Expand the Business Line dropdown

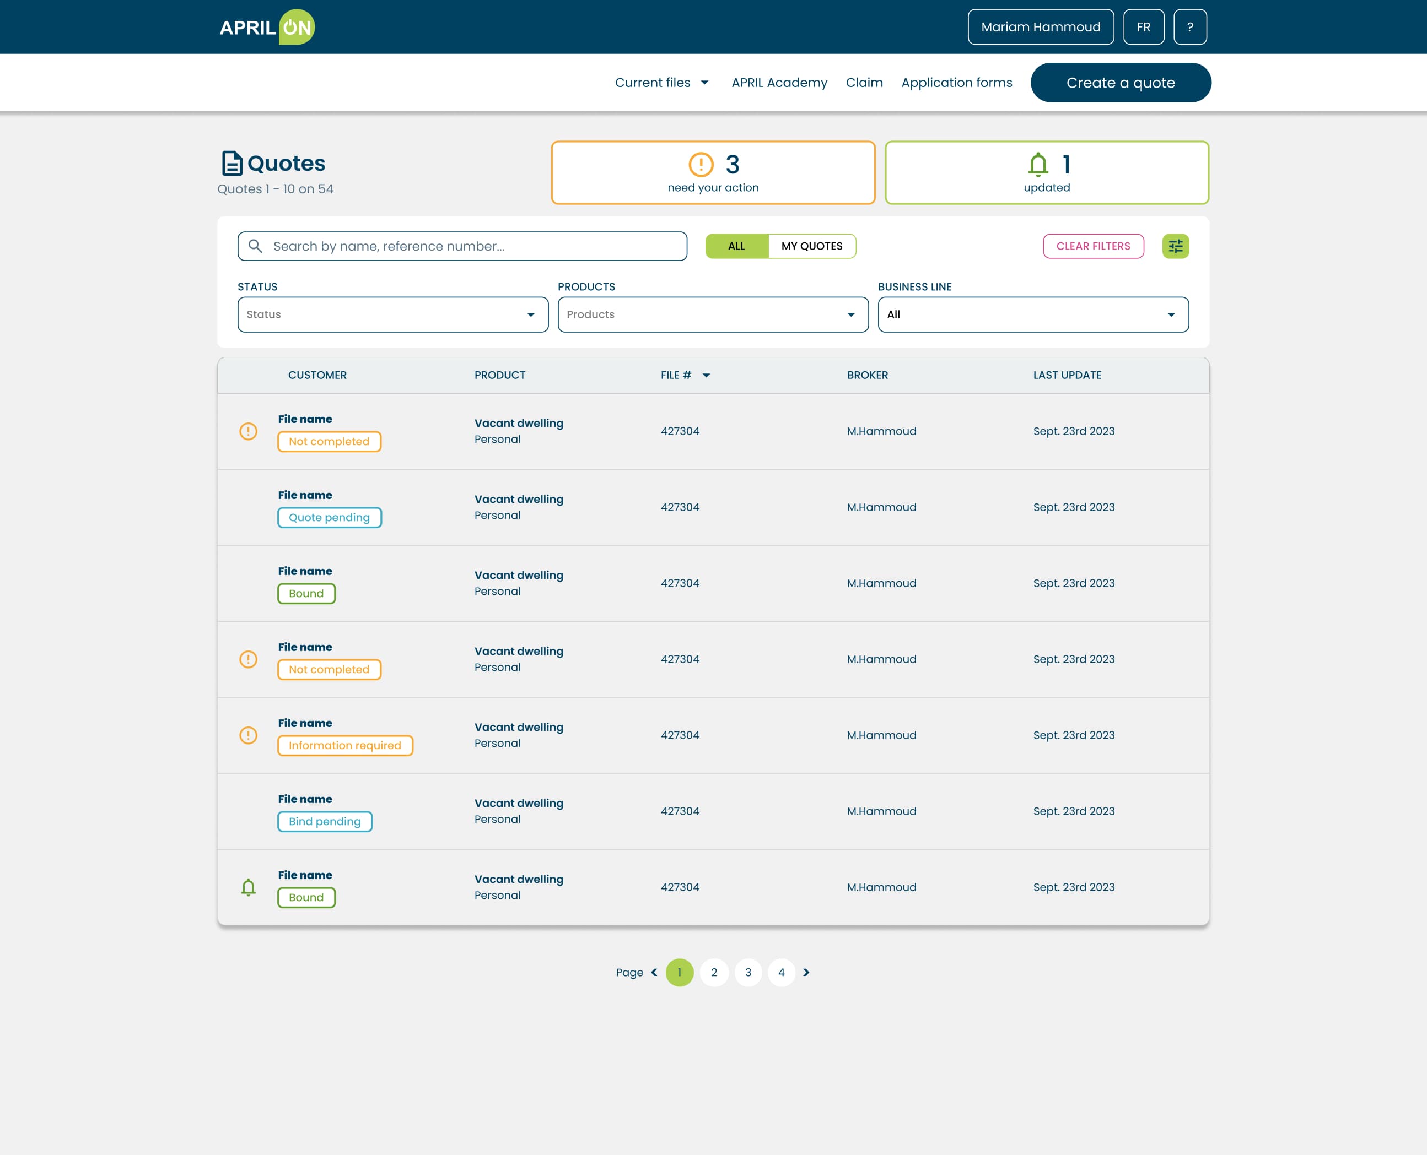[1033, 314]
